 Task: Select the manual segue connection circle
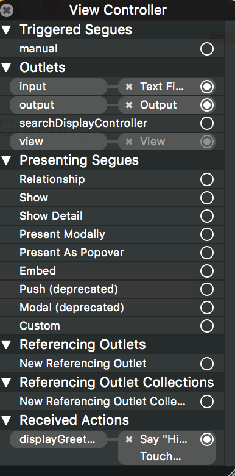point(207,49)
